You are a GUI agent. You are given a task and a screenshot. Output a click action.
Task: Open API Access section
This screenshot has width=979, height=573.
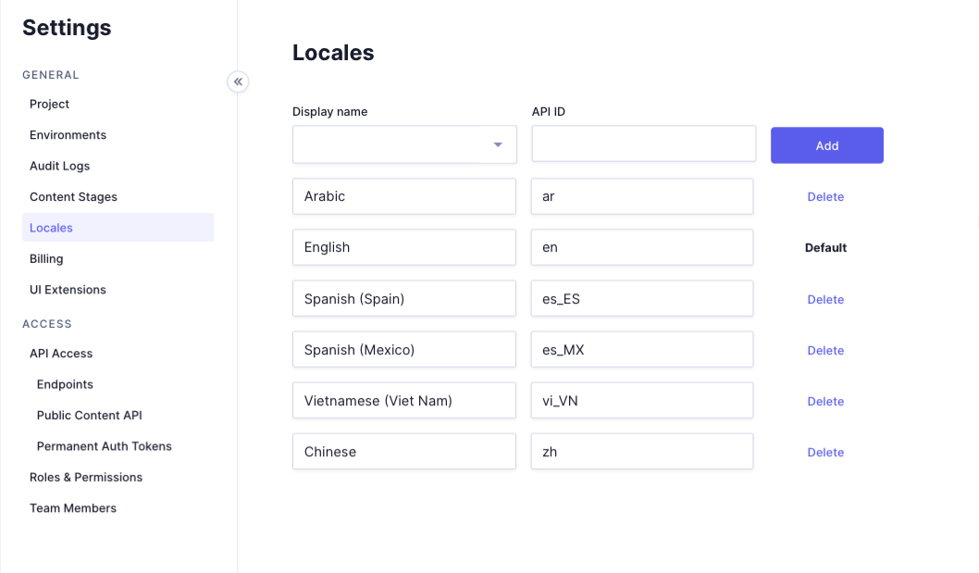coord(61,354)
